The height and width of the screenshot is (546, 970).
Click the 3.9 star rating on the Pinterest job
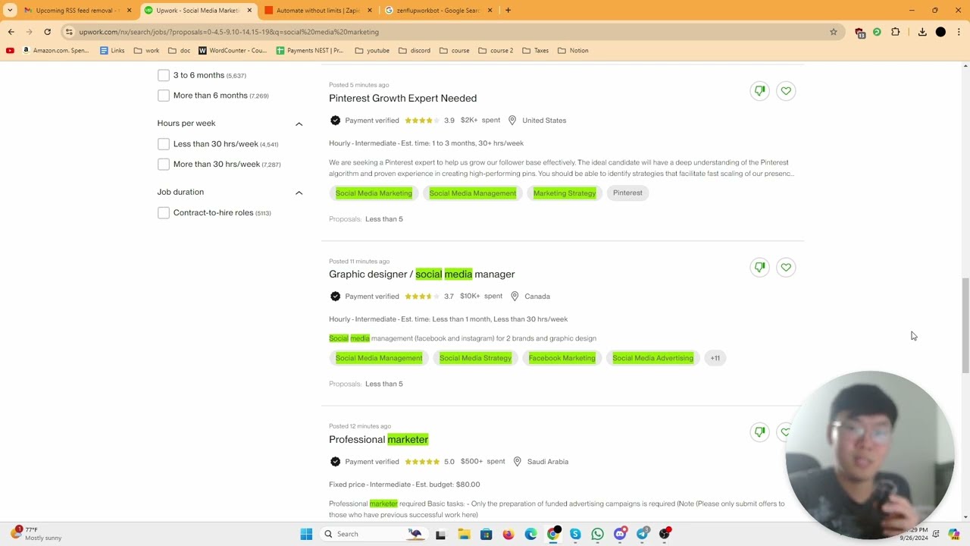point(429,121)
